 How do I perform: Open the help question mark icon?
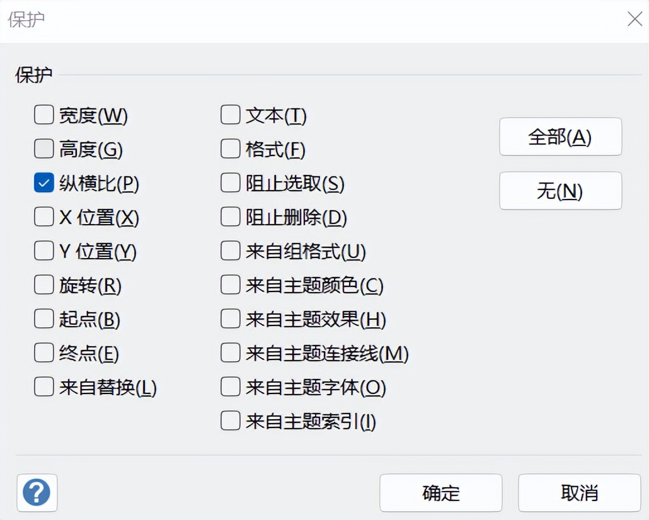click(x=37, y=492)
